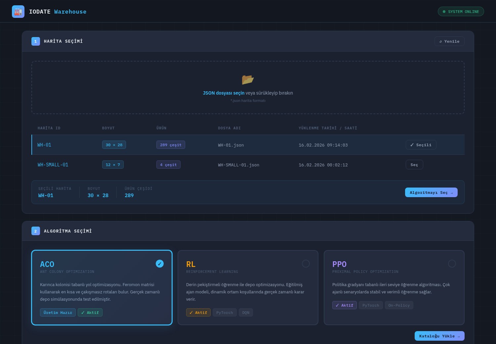Continue with Algoritmayı Seç button
Screen dimensions: 496x344
pyautogui.click(x=431, y=193)
